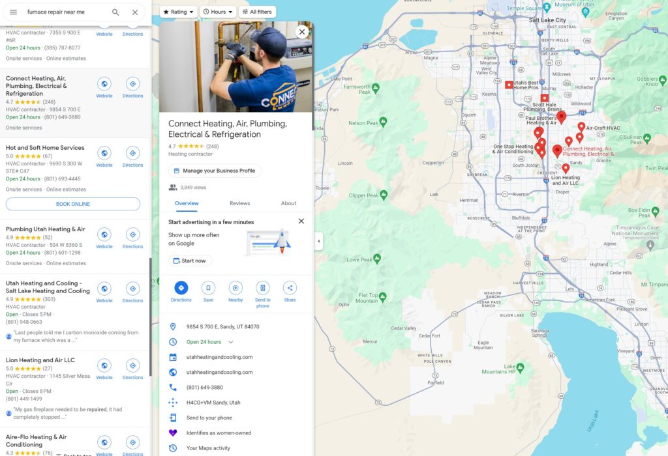This screenshot has width=668, height=456.
Task: Click the Nearby action icon
Action: (235, 289)
